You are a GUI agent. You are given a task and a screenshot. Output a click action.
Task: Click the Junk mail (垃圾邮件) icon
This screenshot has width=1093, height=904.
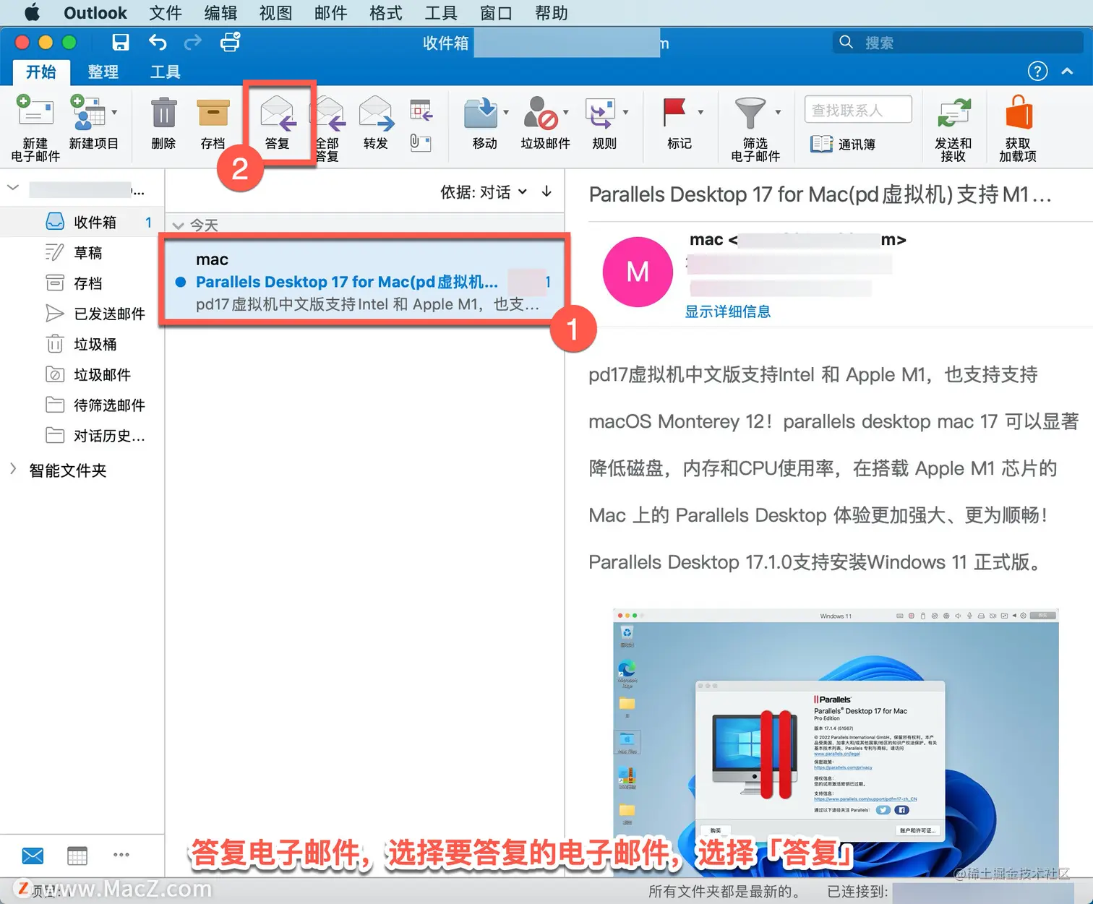541,113
